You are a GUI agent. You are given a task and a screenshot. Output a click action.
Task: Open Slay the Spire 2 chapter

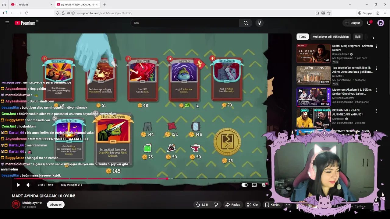tap(72, 185)
